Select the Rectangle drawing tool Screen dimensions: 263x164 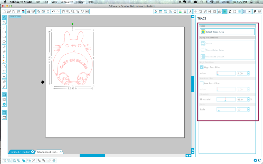[x=4, y=32]
